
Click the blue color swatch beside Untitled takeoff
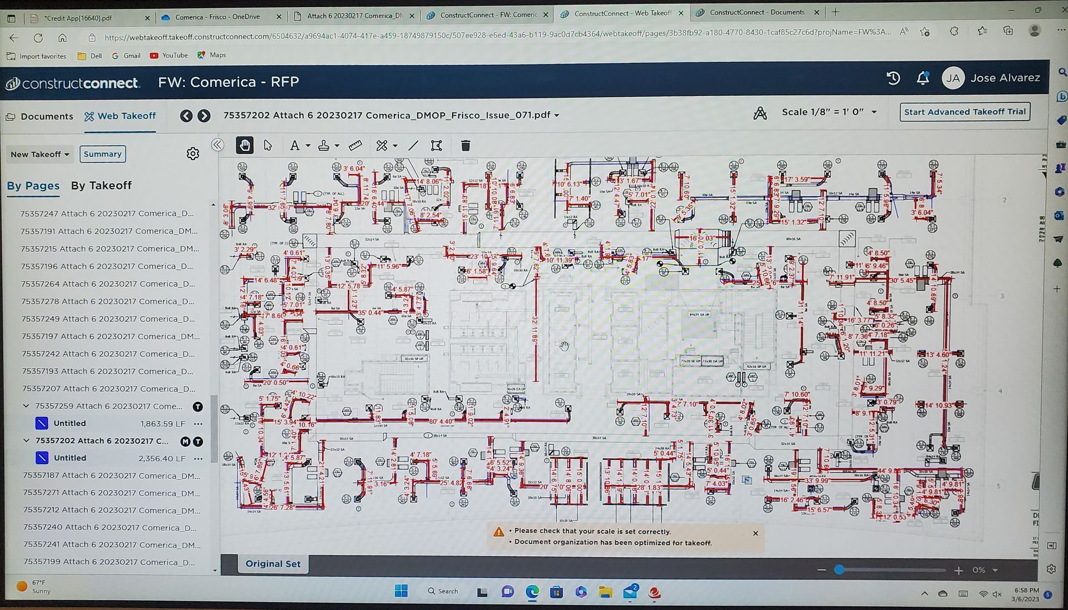tap(42, 423)
